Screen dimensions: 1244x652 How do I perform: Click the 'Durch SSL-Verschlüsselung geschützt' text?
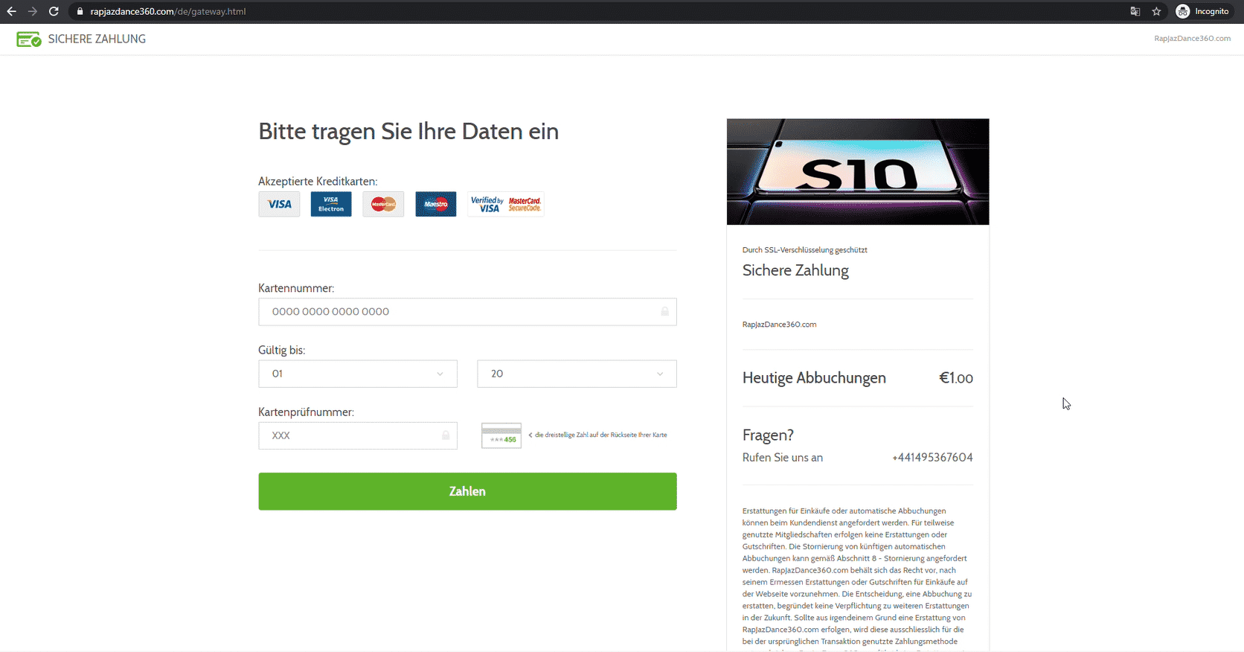[x=805, y=250]
